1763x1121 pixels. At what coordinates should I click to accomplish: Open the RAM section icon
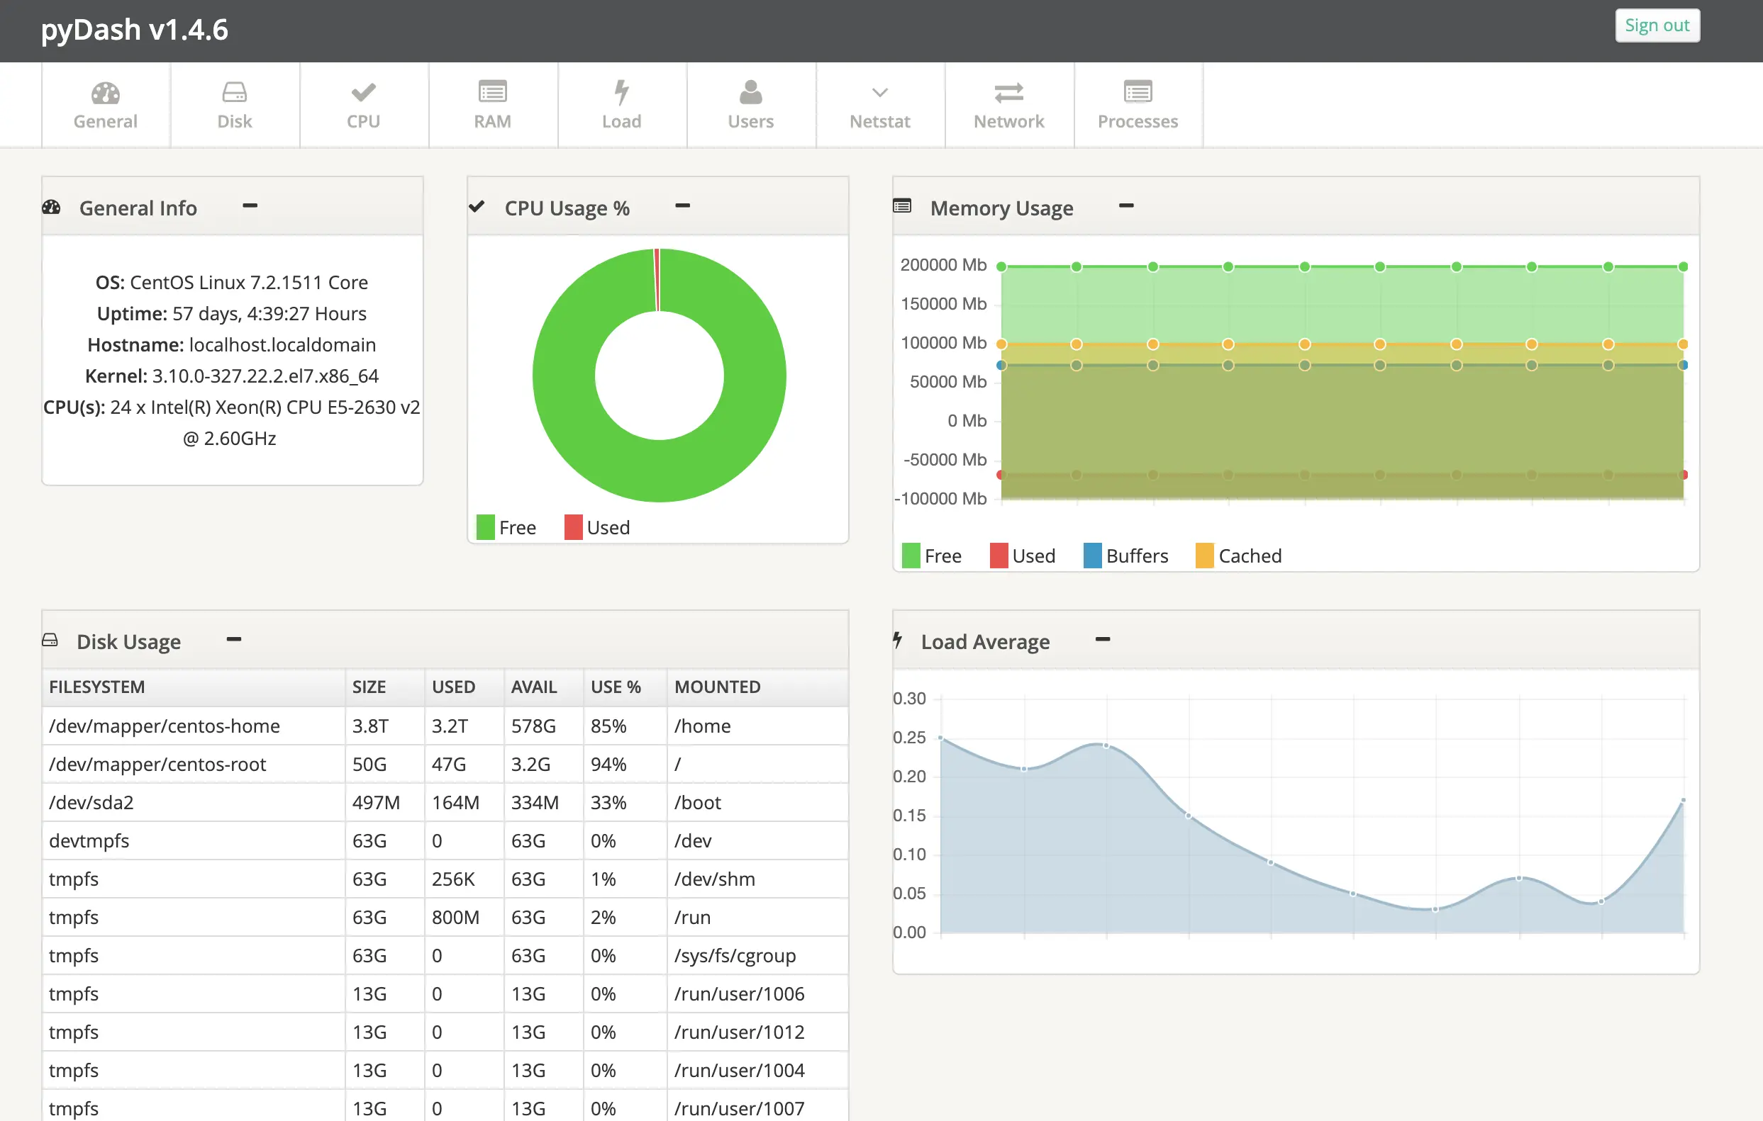pos(492,93)
